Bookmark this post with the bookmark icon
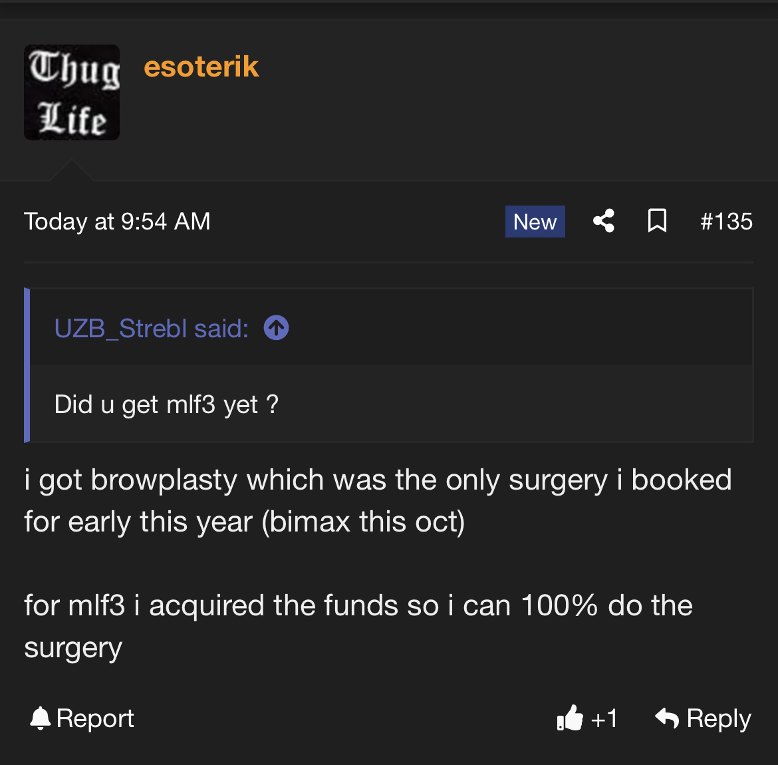778x765 pixels. point(657,221)
